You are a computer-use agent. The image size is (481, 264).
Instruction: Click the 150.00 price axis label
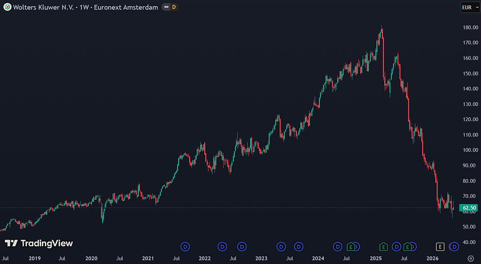pos(471,74)
